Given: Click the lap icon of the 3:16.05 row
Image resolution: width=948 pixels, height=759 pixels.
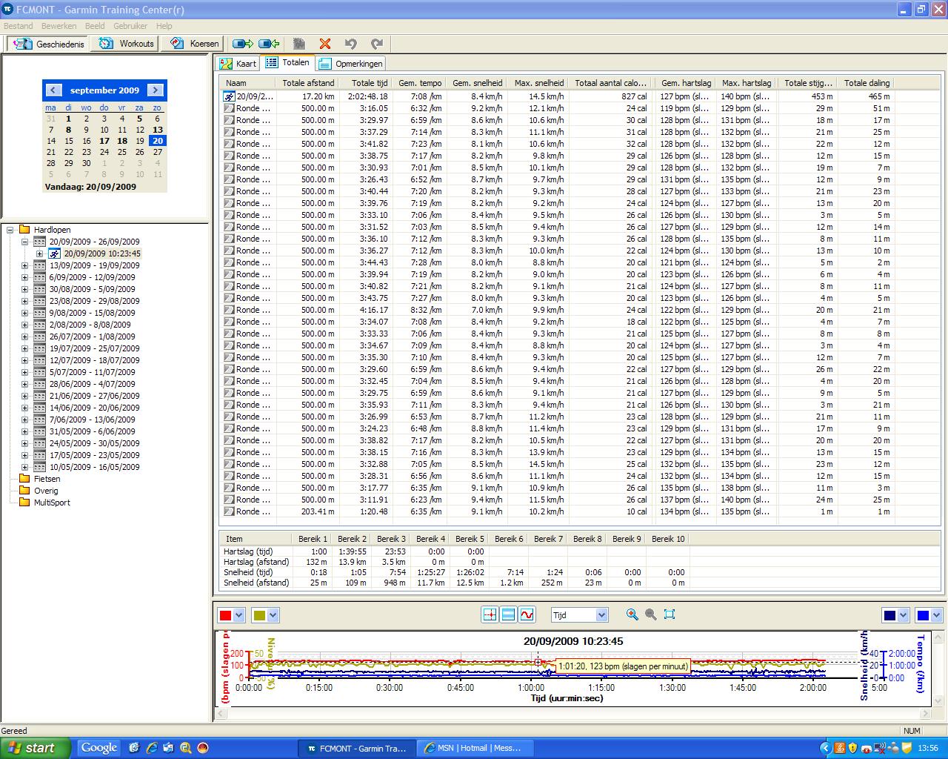Looking at the screenshot, I should coord(230,108).
